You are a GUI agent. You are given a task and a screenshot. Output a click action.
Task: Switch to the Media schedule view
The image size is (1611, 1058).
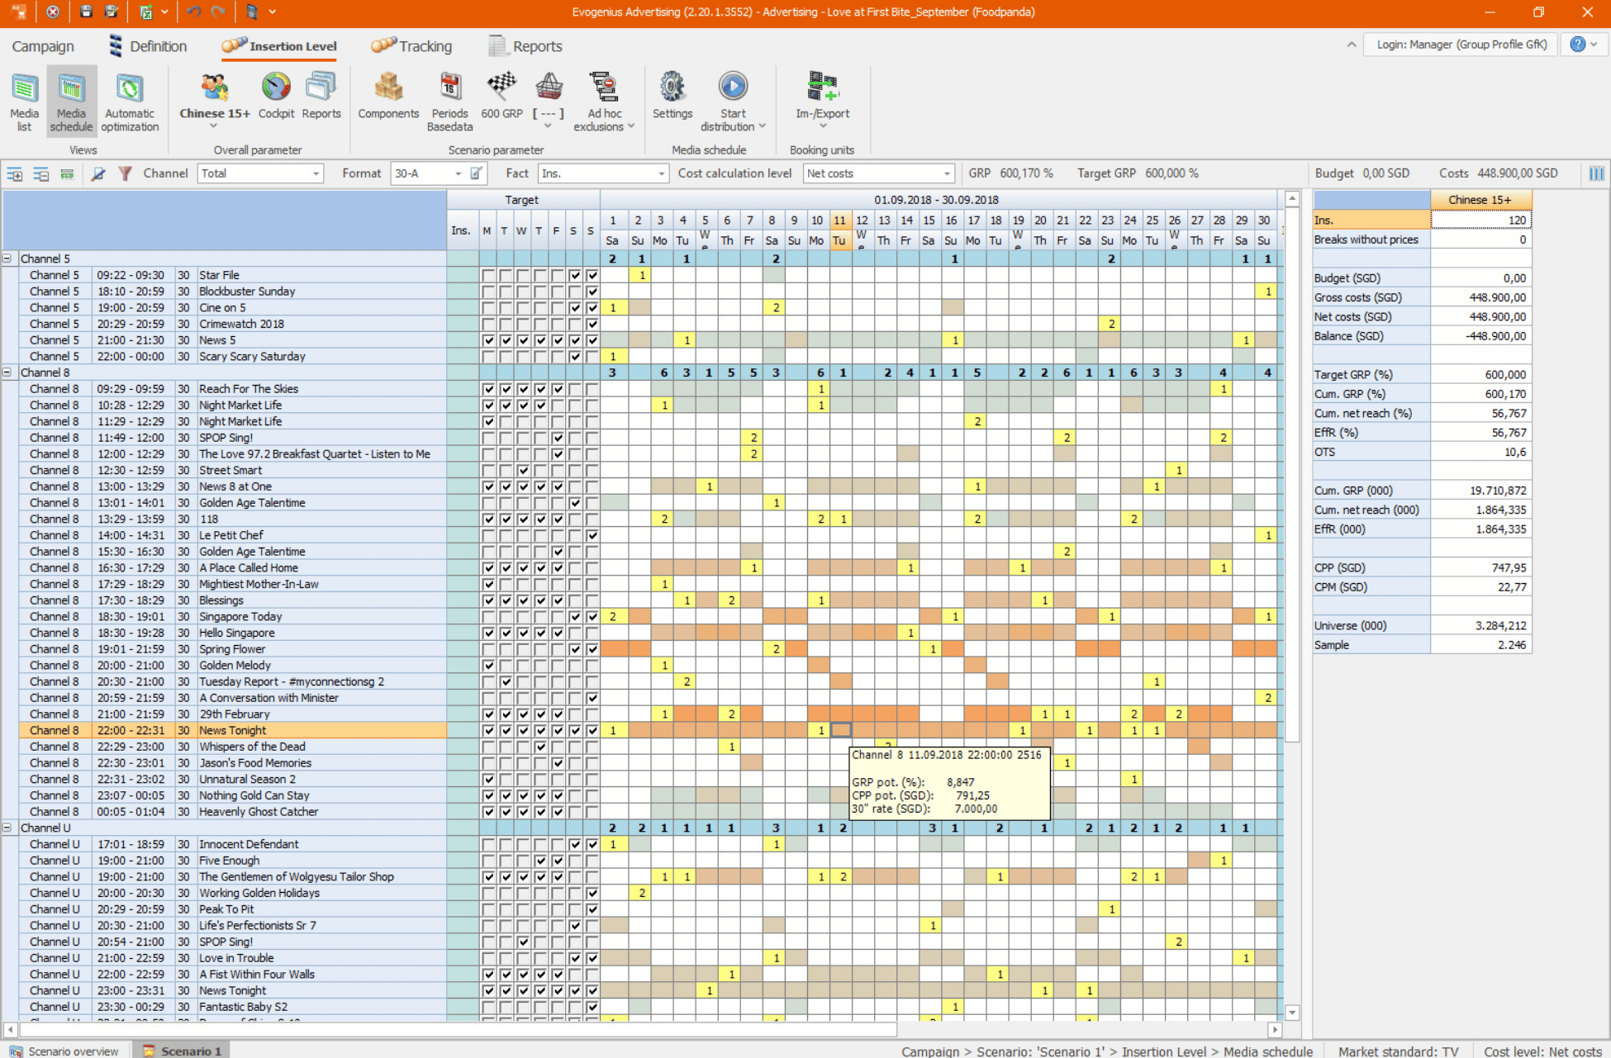click(71, 102)
